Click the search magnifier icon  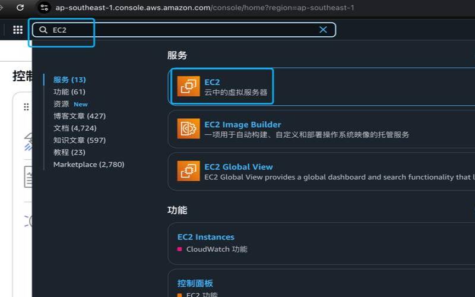(x=43, y=30)
